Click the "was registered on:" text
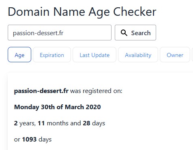 [96, 91]
